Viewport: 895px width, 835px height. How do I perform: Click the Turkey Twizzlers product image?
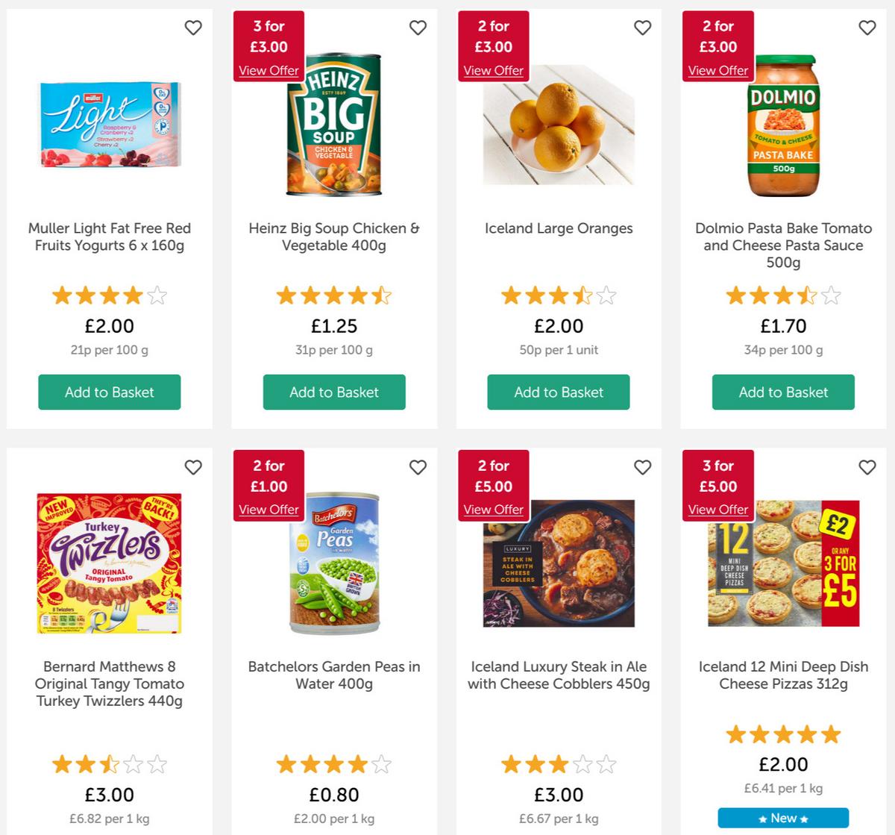[x=110, y=562]
